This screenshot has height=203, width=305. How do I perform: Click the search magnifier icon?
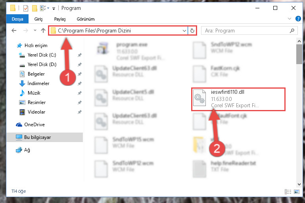click(x=292, y=30)
